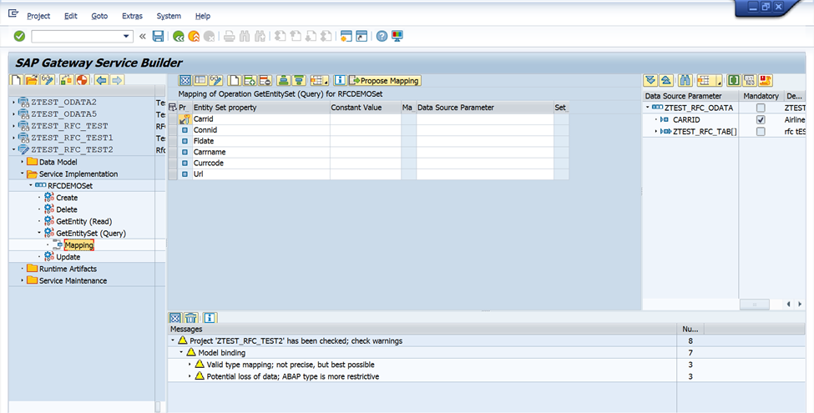This screenshot has width=814, height=413.
Task: Click Constant Value cell for Connid row
Action: (x=366, y=129)
